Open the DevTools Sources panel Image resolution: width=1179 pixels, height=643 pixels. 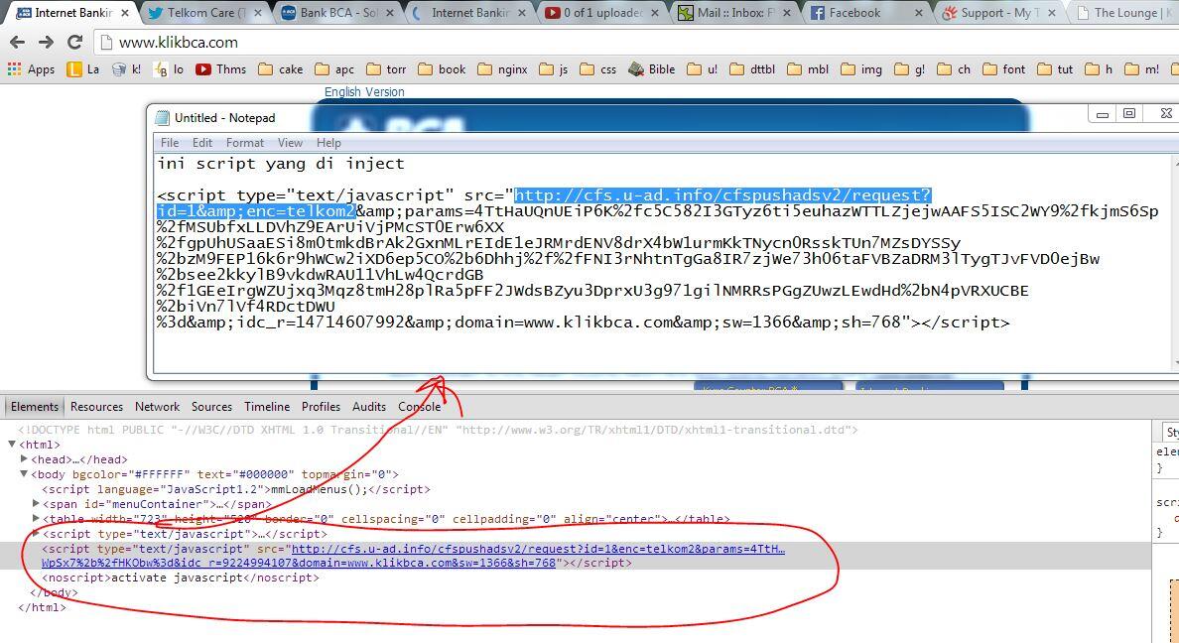click(x=211, y=406)
